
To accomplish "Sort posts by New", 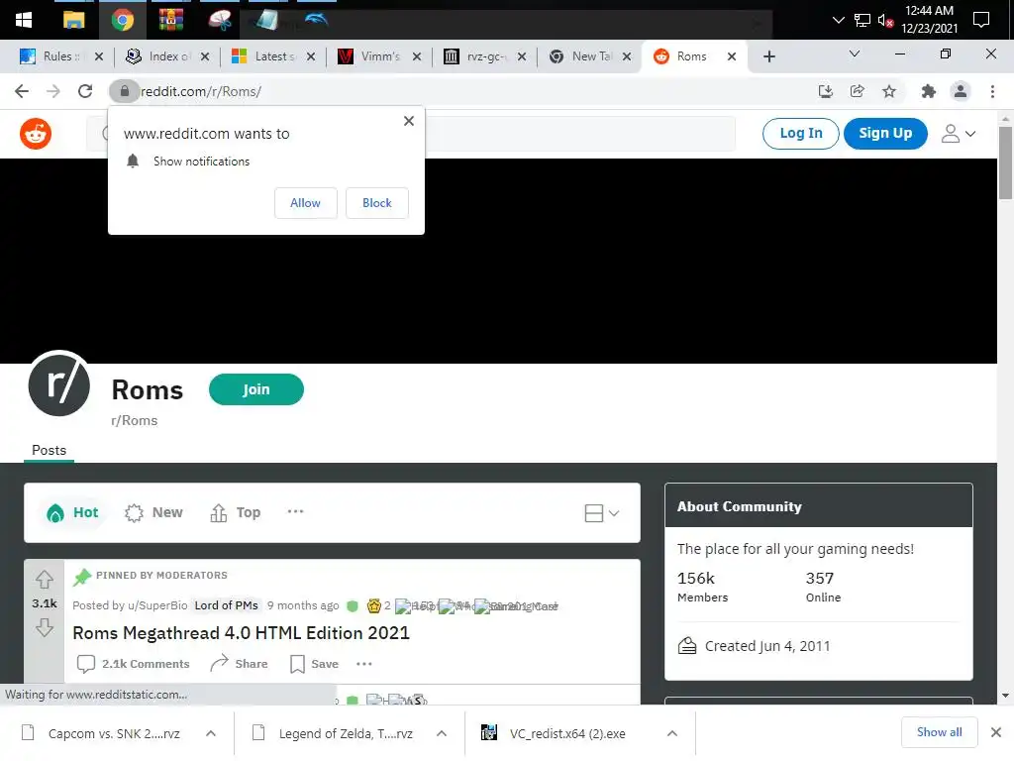I will [x=153, y=512].
